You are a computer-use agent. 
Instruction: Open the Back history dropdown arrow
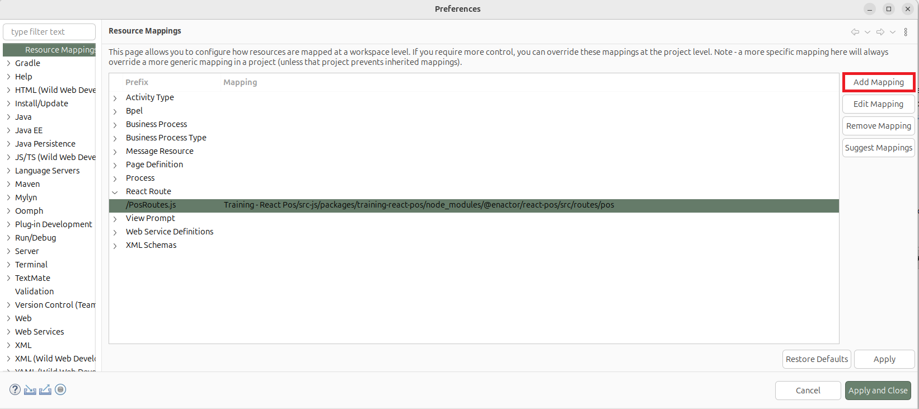click(868, 32)
